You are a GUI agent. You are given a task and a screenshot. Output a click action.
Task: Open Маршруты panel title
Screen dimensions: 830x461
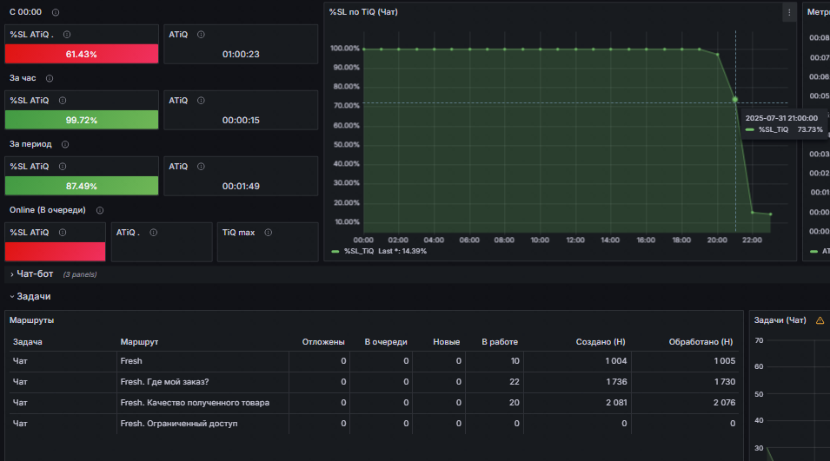click(x=32, y=320)
